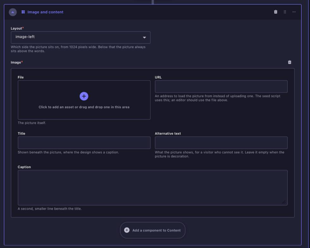The image size is (310, 248).
Task: Delete the Image and content component
Action: [x=276, y=12]
